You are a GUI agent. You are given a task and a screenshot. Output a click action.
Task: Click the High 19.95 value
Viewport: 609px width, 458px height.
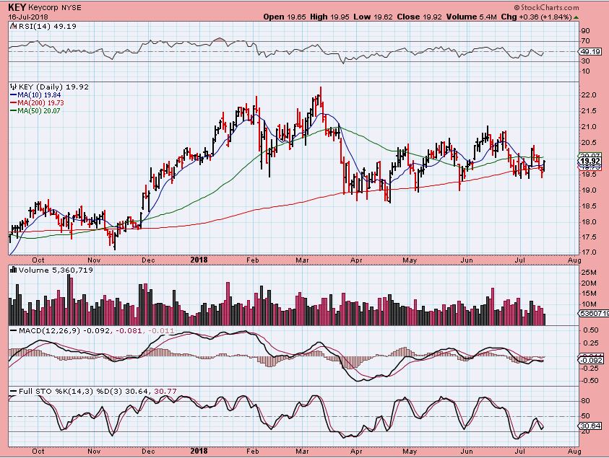[x=329, y=17]
